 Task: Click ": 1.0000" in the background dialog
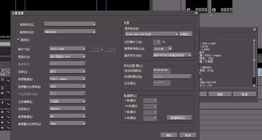[x=205, y=50]
